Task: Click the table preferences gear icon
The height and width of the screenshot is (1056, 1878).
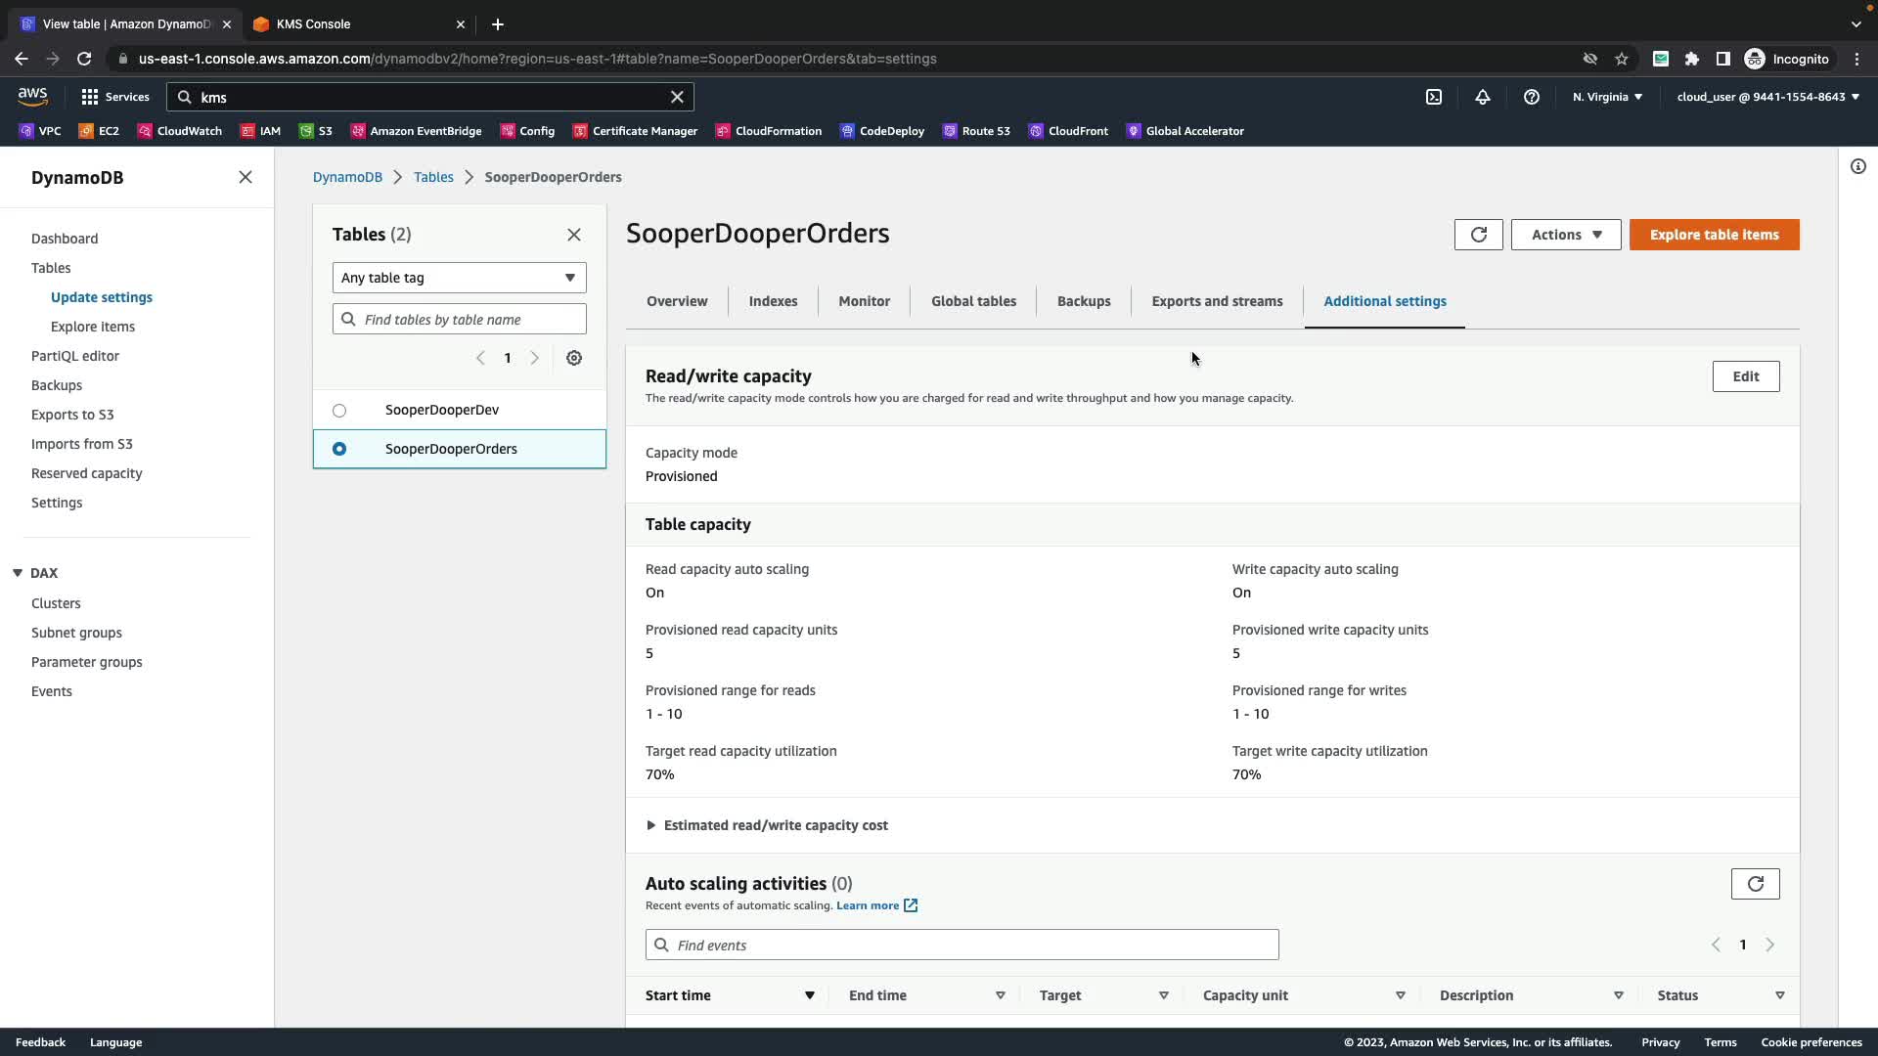Action: pyautogui.click(x=574, y=358)
